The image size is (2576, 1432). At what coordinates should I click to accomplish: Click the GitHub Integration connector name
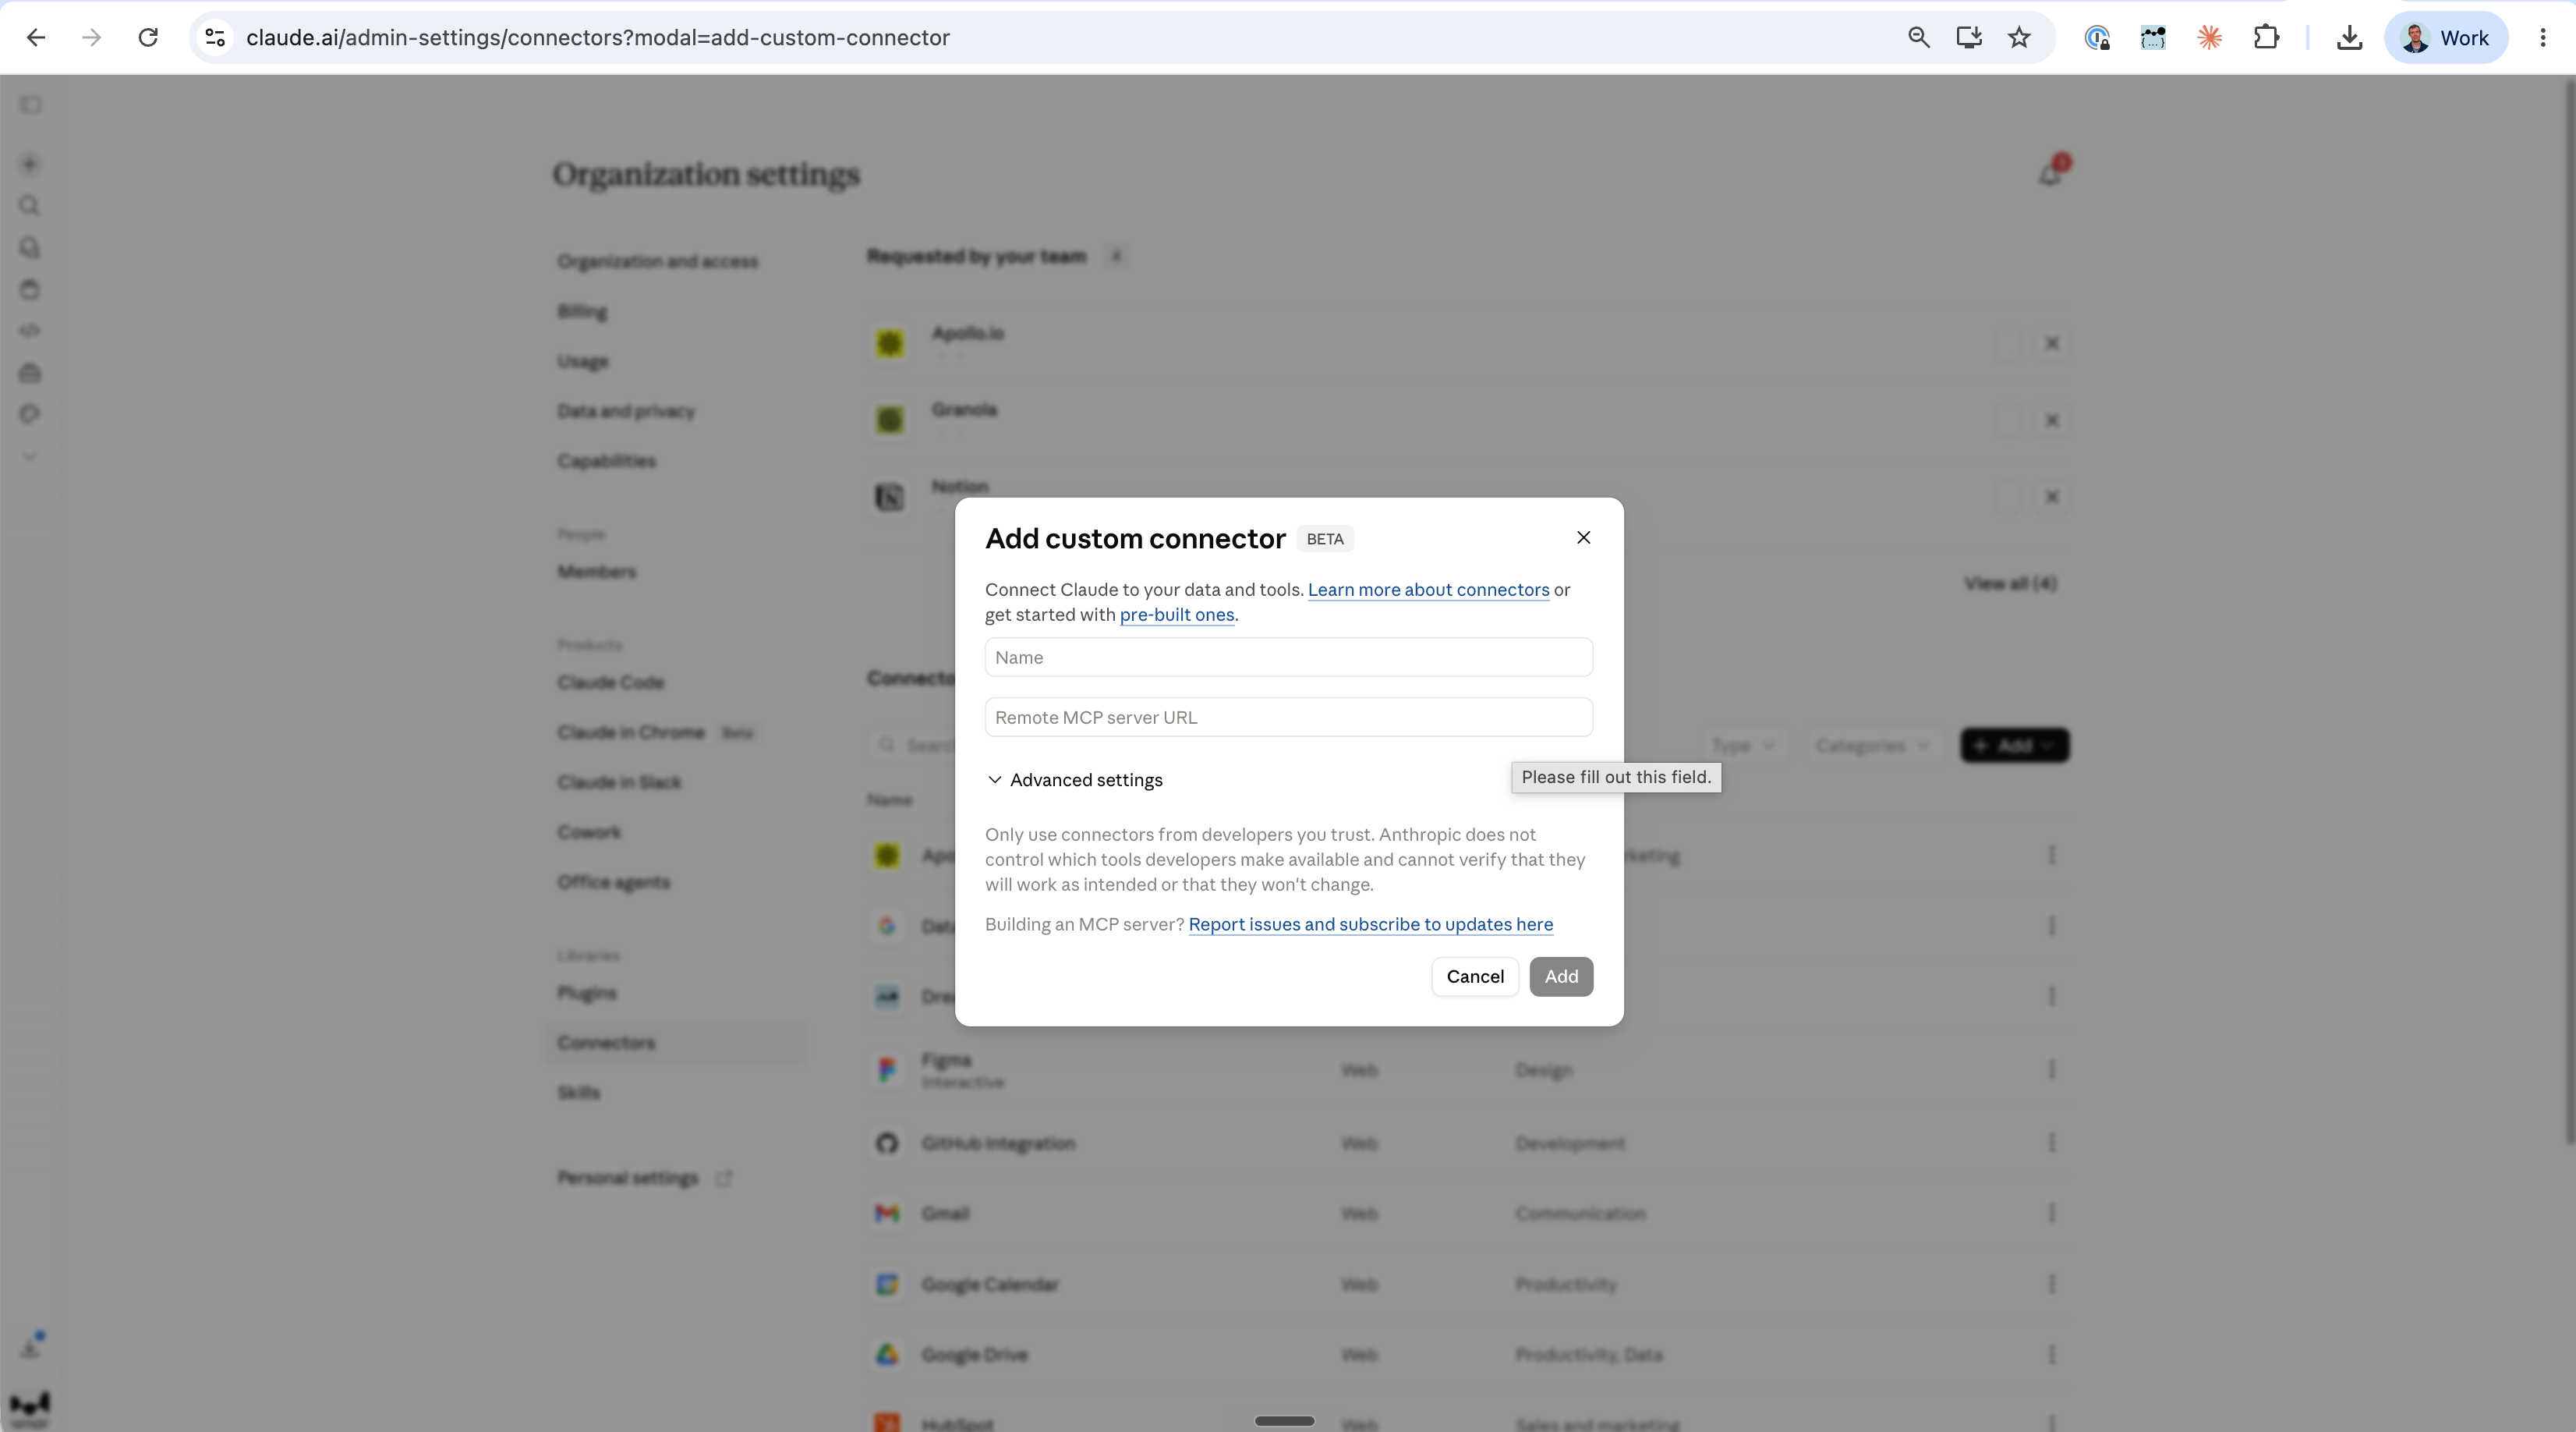click(x=998, y=1143)
